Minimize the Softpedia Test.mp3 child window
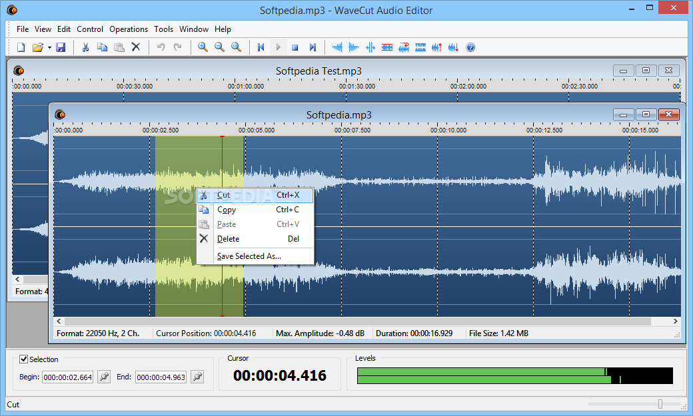693x416 pixels. click(624, 71)
